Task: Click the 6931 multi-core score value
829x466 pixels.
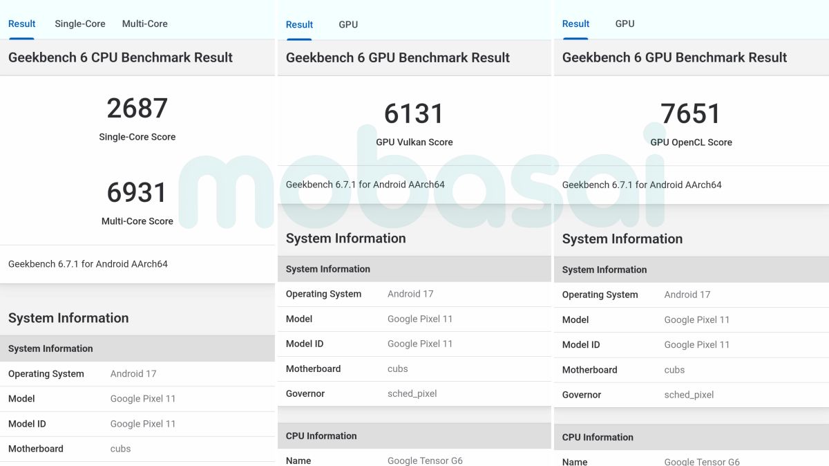Action: tap(137, 192)
